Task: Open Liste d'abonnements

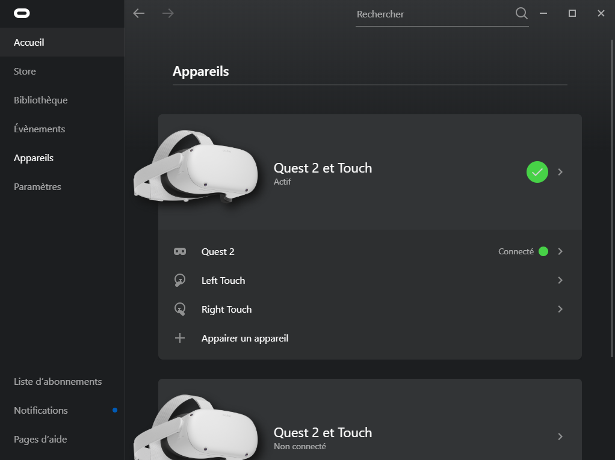Action: click(x=63, y=382)
